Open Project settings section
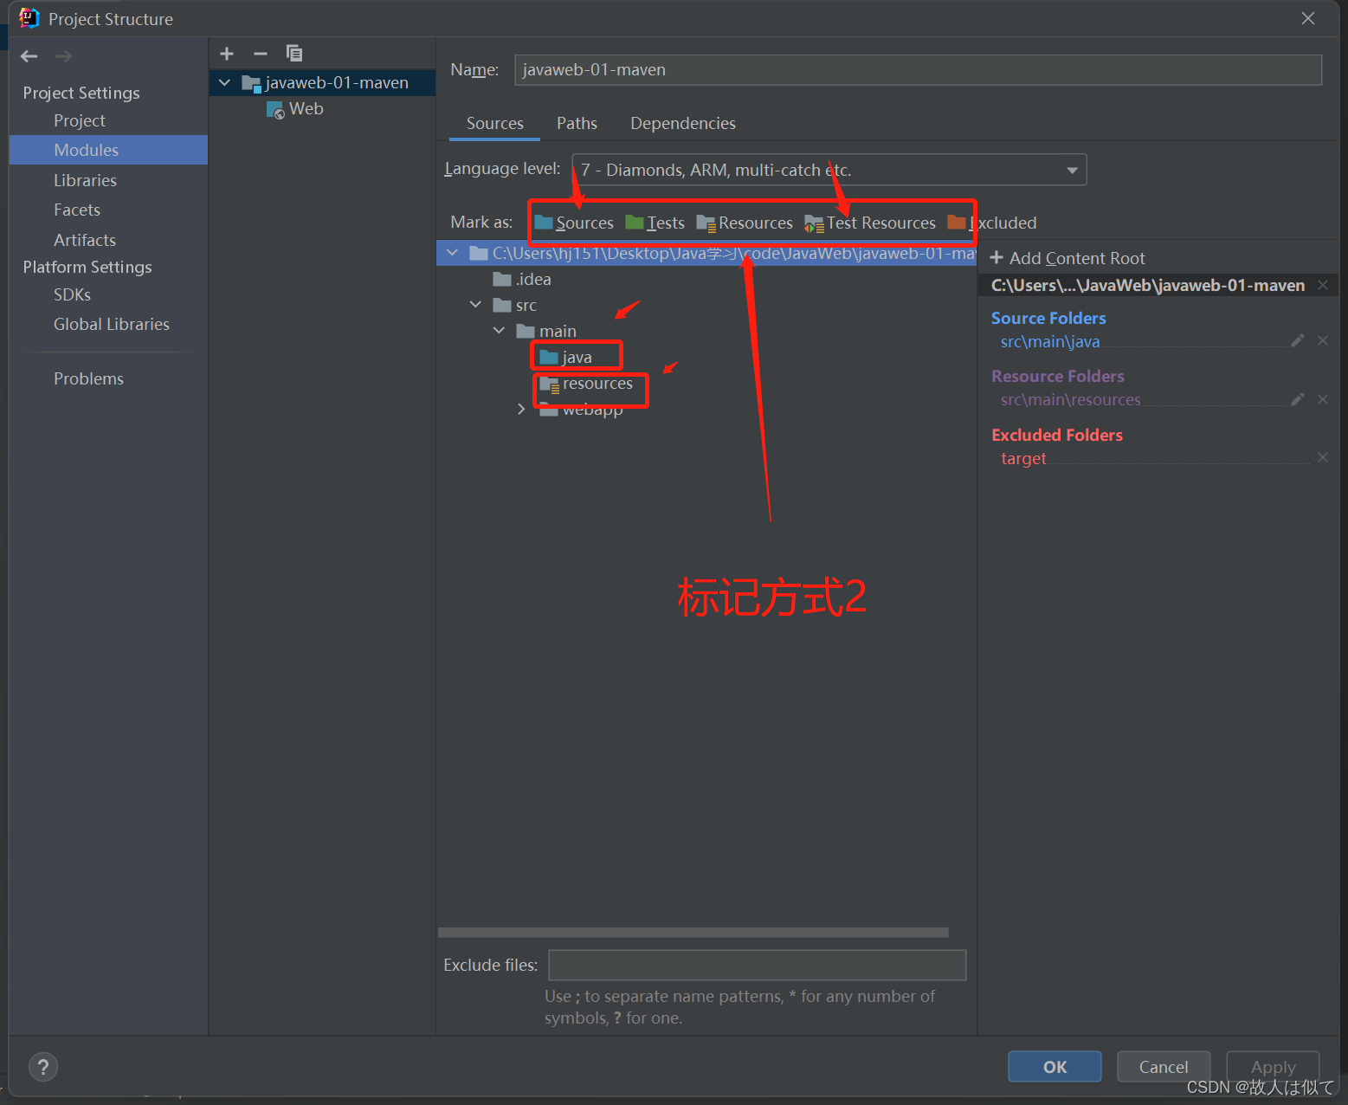 (x=80, y=120)
